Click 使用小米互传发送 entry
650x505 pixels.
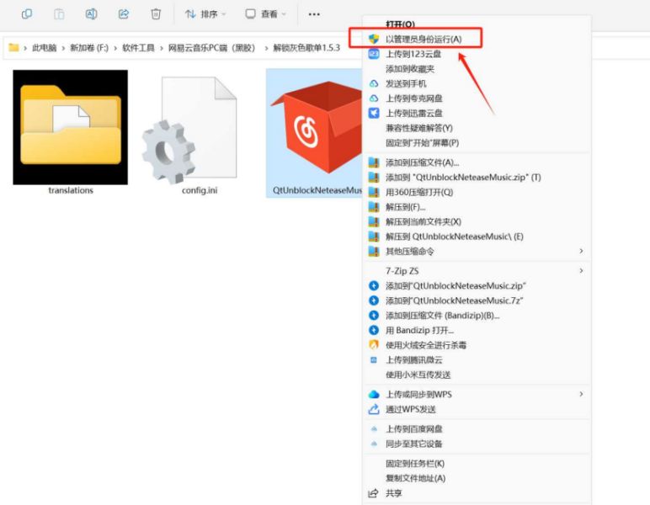coord(477,375)
